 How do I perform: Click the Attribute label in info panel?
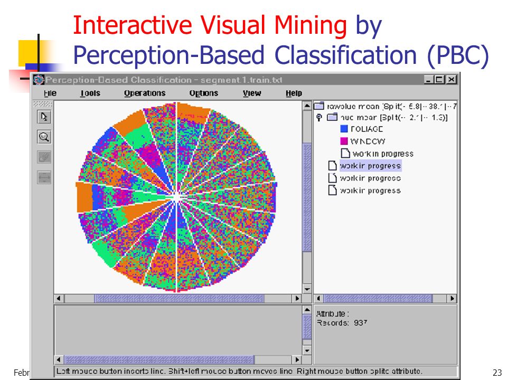333,313
